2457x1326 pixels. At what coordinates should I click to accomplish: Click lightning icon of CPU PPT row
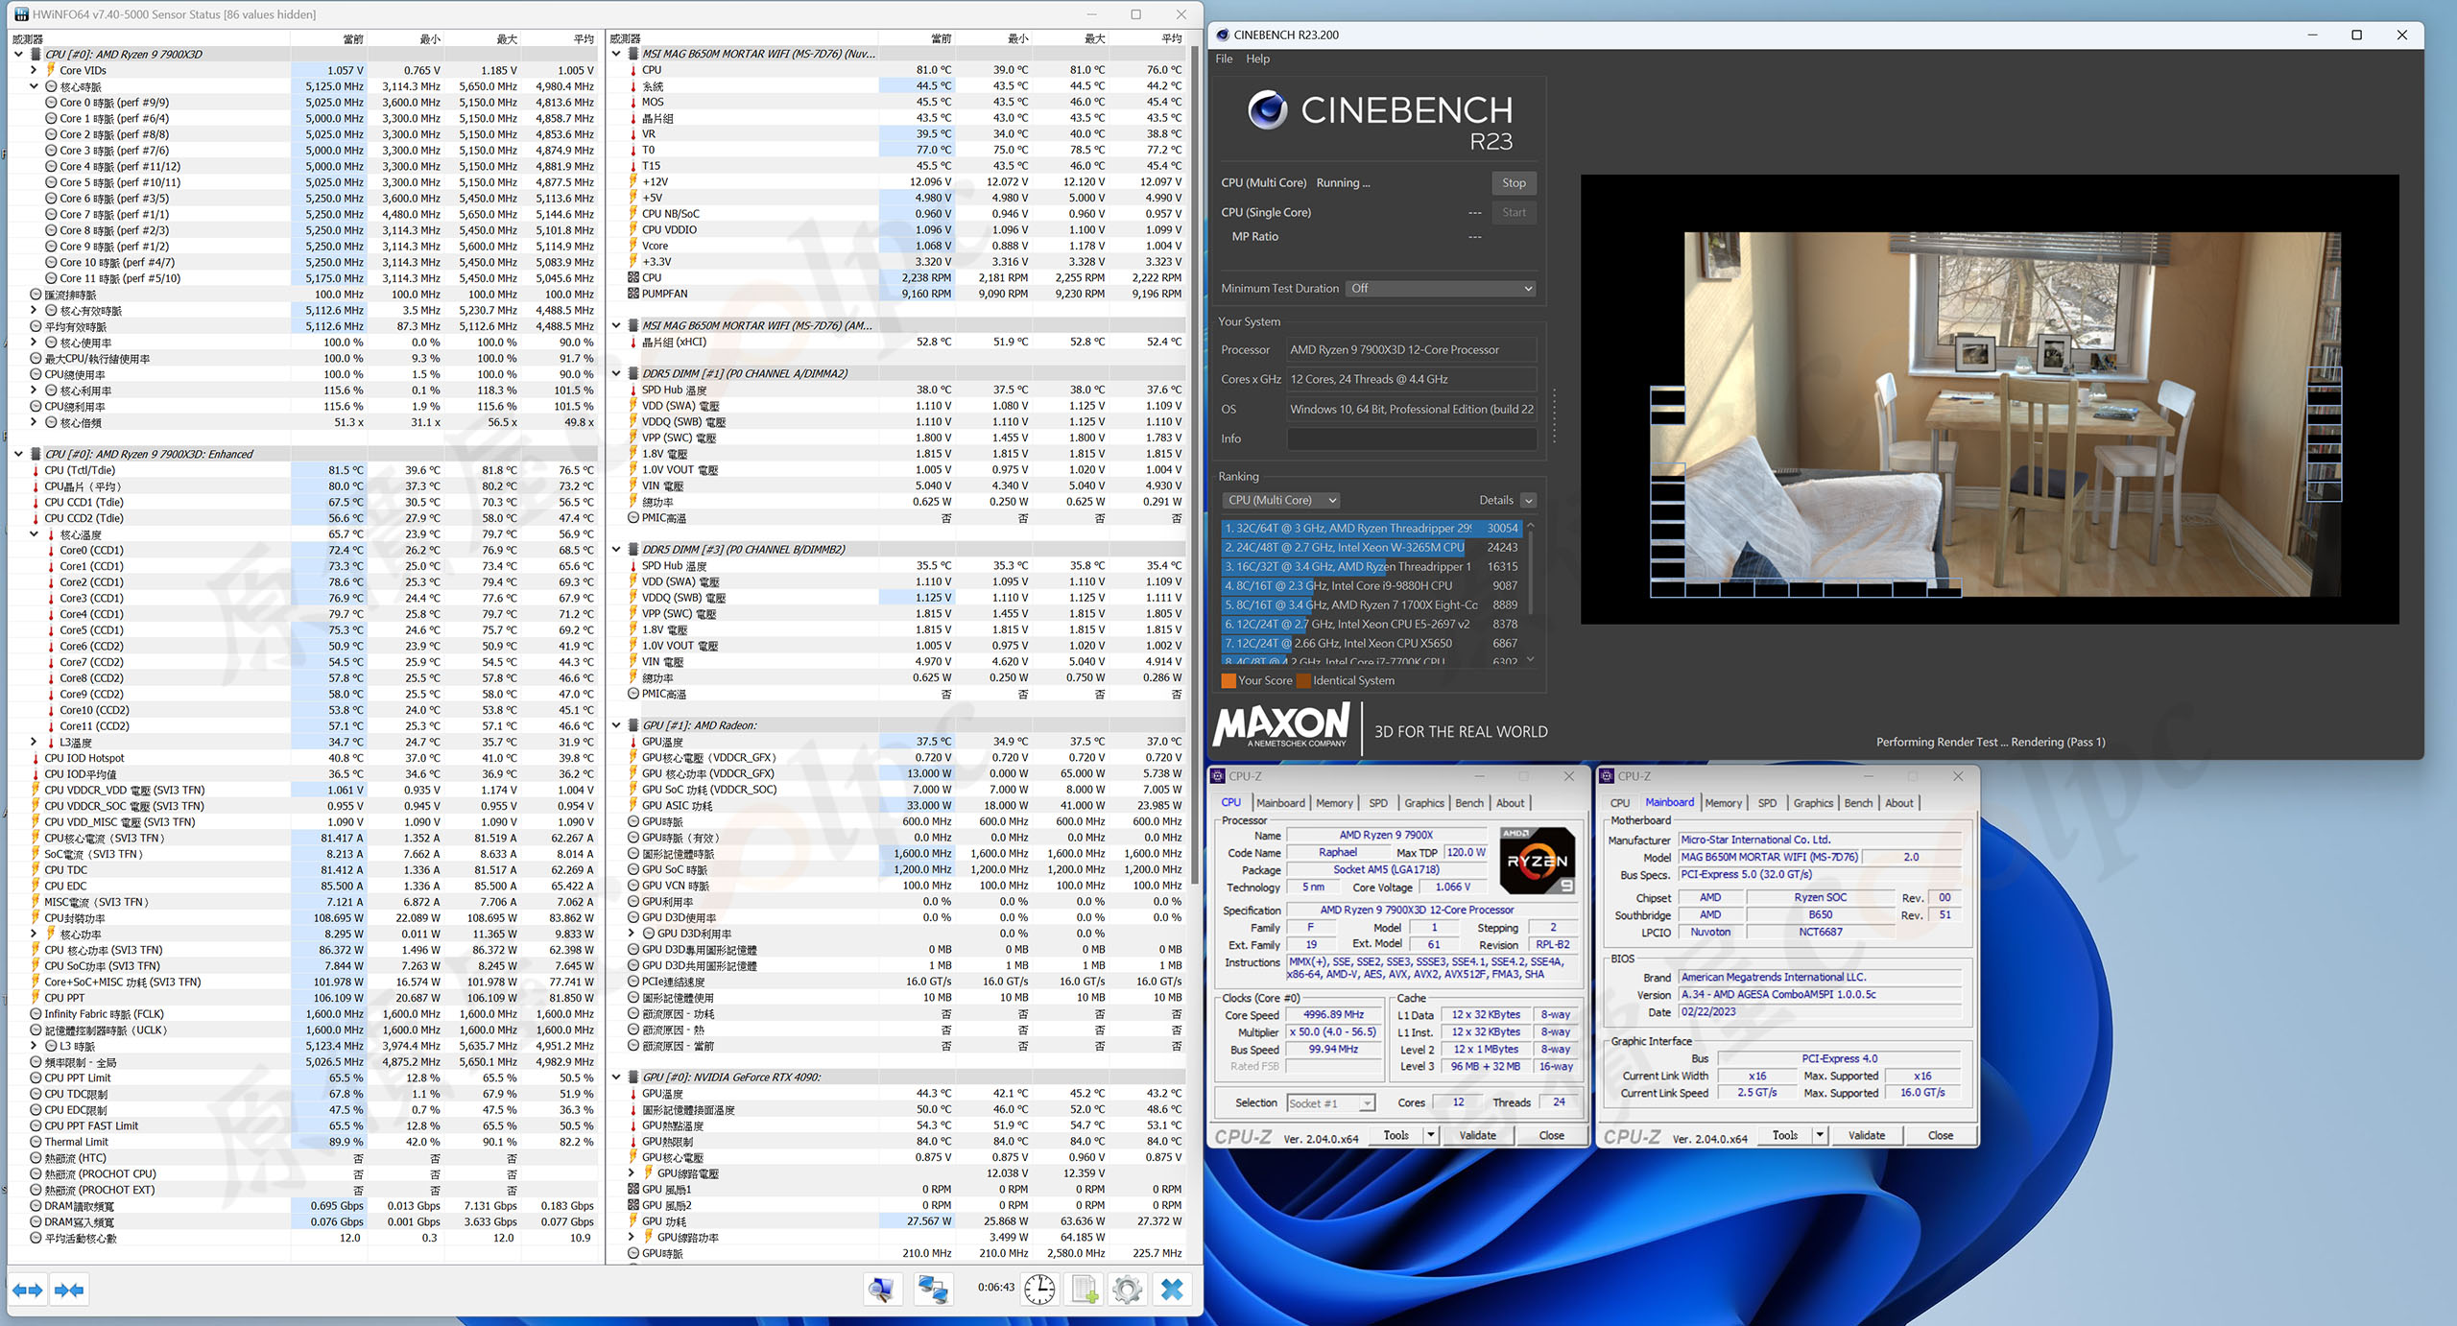coord(36,998)
